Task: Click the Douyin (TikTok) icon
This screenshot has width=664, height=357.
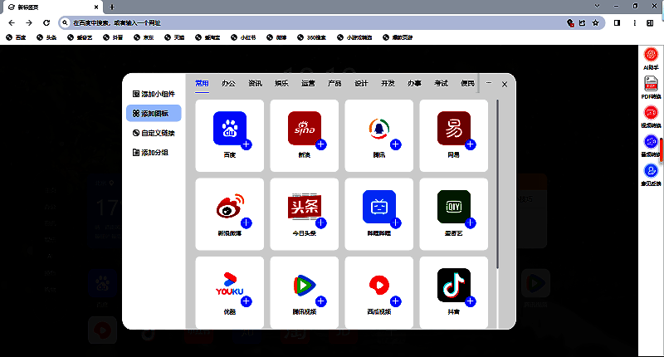Action: 453,286
